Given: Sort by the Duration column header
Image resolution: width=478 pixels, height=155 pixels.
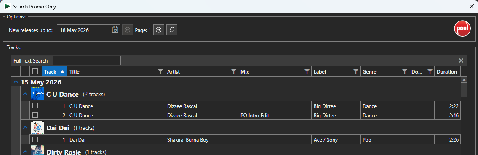Looking at the screenshot, I should coord(447,72).
